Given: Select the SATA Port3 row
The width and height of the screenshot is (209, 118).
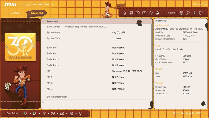Looking at the screenshot, I should click(96, 59).
